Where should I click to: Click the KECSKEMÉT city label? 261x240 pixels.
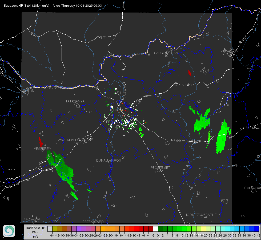tap(160, 167)
